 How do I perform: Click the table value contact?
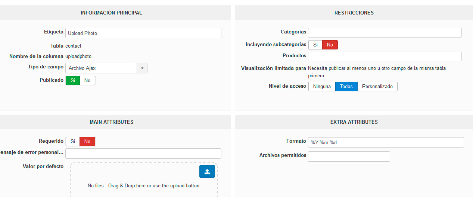tap(73, 46)
